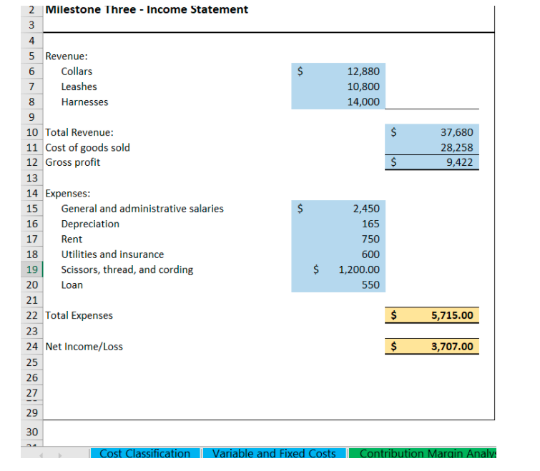This screenshot has height=471, width=540.
Task: Select Cost of goods sold value 28,258
Action: pyautogui.click(x=432, y=147)
